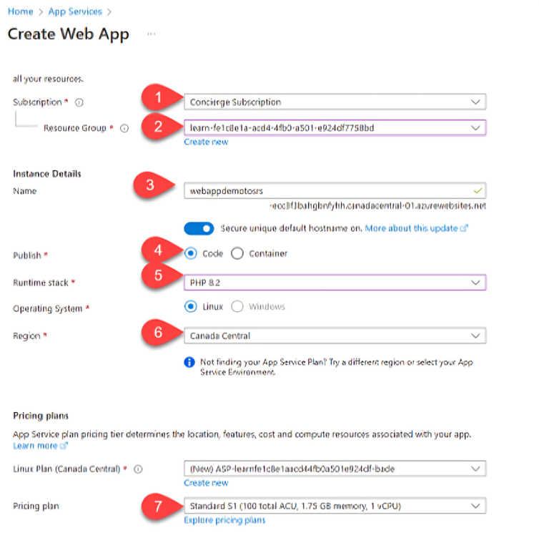Screen dimensions: 539x533
Task: Select the Container publish option
Action: (x=237, y=253)
